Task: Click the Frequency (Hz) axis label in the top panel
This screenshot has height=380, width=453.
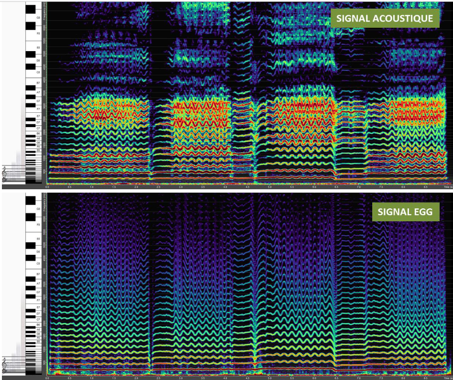Action: pos(44,9)
